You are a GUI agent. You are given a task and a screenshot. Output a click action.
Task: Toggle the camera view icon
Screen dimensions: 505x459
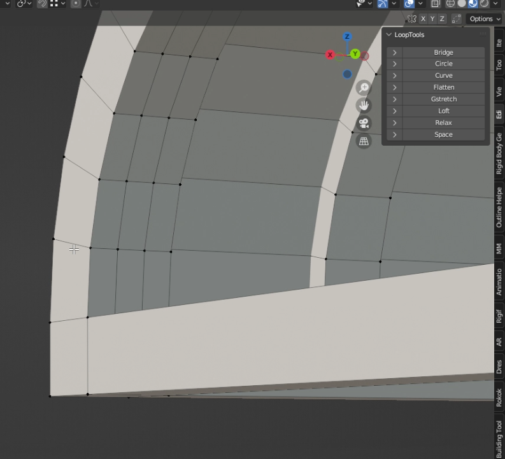pyautogui.click(x=364, y=124)
